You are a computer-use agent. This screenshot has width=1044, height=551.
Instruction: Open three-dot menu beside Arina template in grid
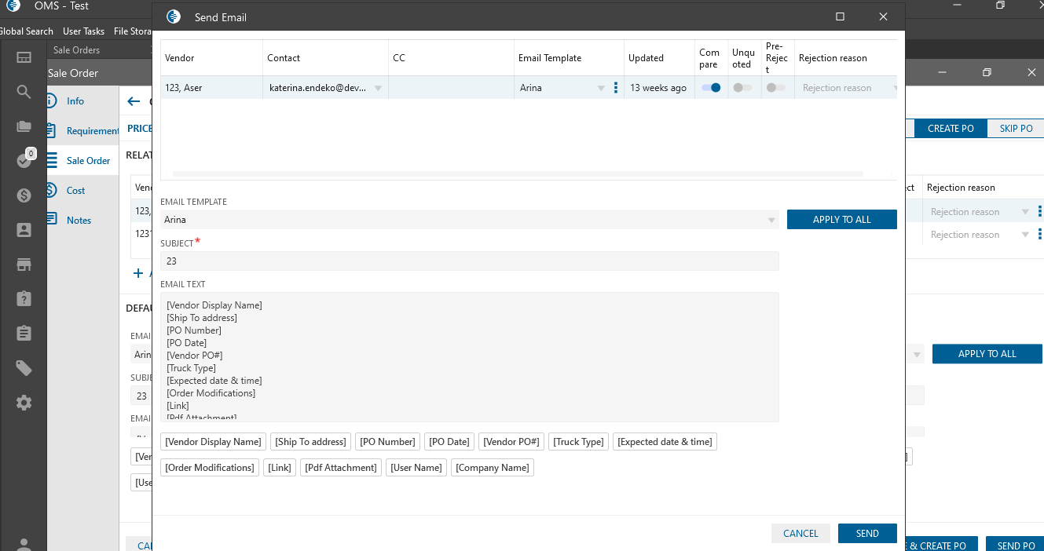click(615, 88)
